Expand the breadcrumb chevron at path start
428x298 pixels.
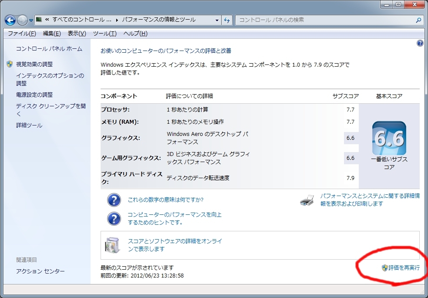pyautogui.click(x=47, y=20)
